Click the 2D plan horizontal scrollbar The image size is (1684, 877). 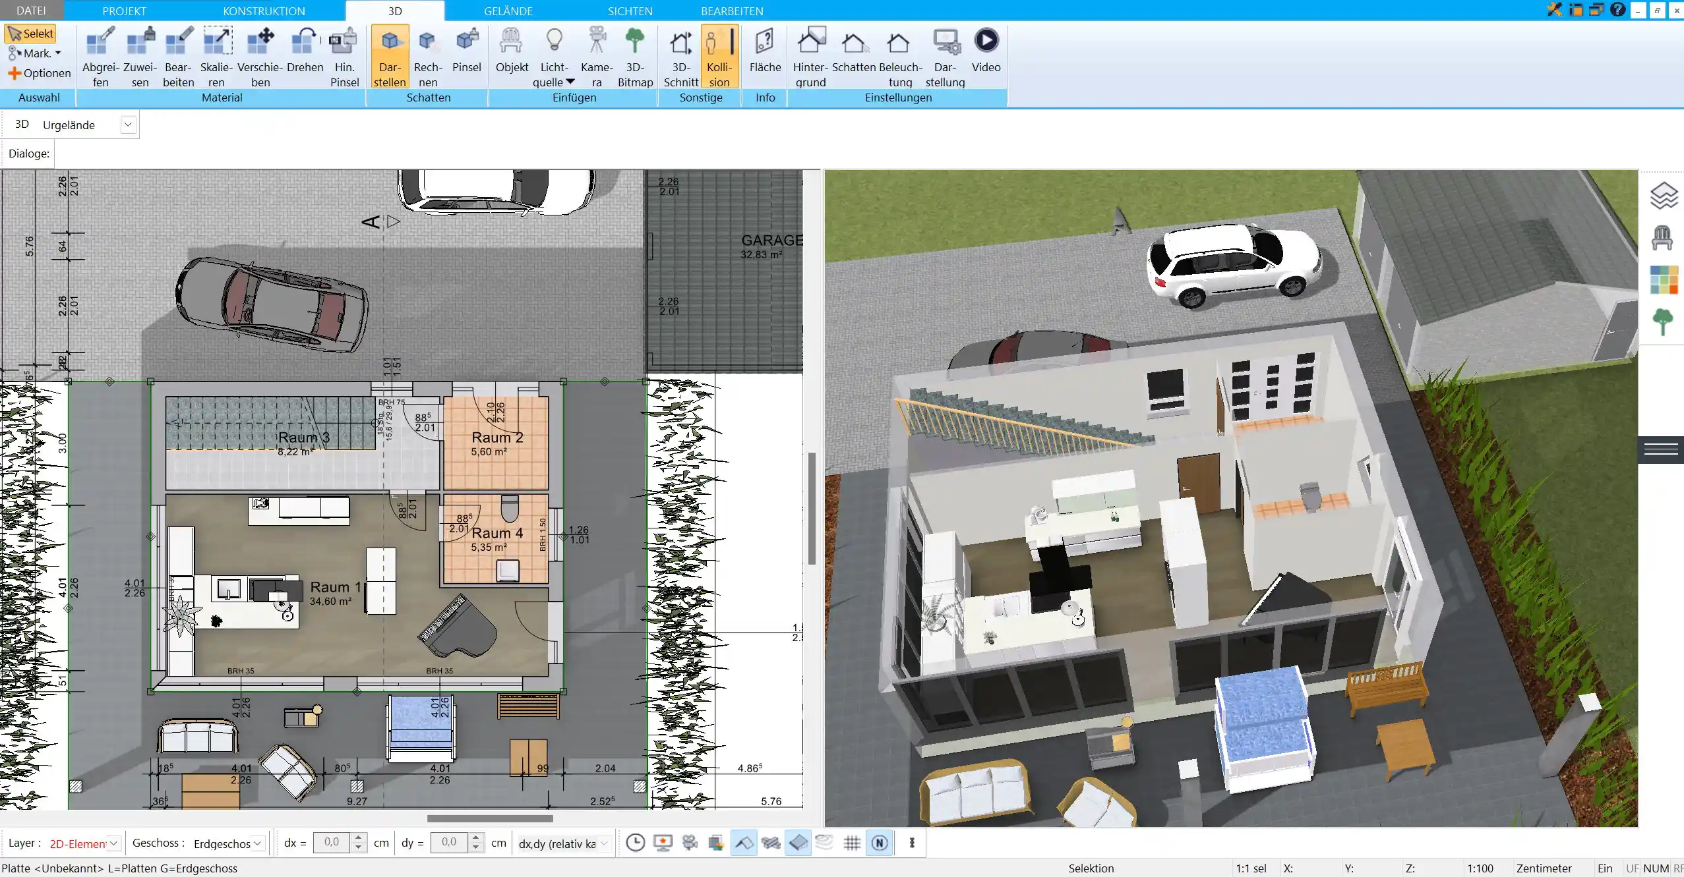tap(490, 819)
